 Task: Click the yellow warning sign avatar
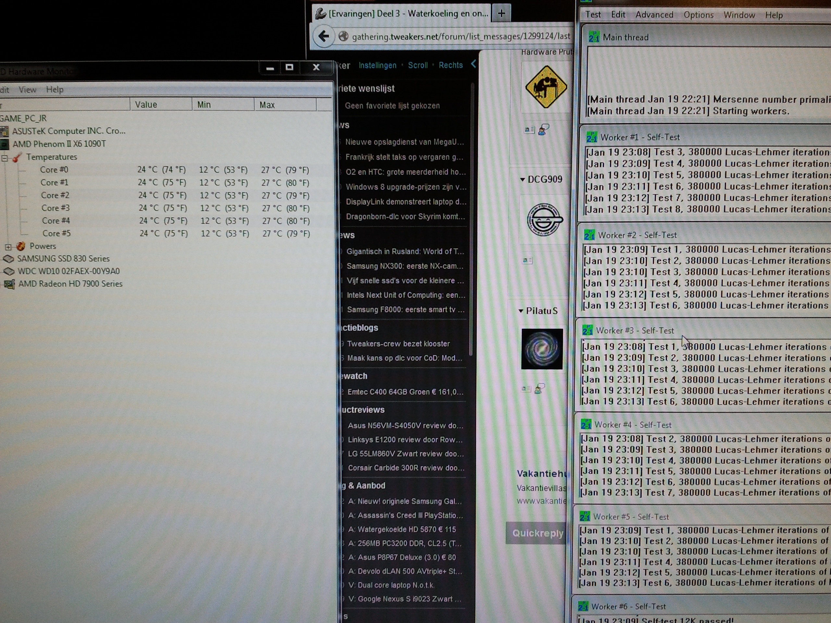[x=546, y=87]
